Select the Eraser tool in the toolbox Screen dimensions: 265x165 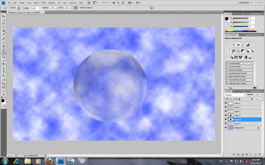tap(4, 53)
